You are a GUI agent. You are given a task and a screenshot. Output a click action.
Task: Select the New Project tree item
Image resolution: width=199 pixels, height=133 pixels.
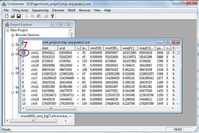pyautogui.click(x=19, y=30)
